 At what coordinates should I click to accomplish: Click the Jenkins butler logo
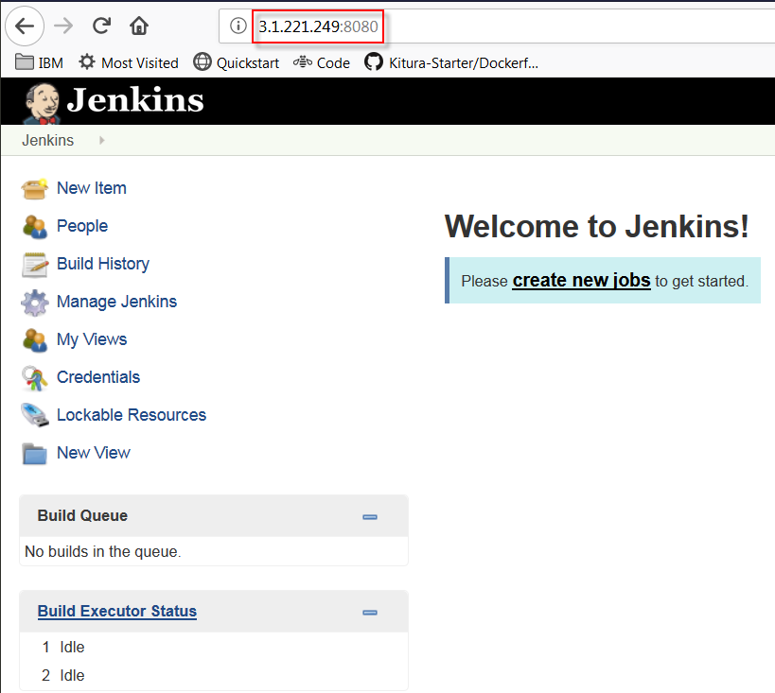(x=42, y=103)
